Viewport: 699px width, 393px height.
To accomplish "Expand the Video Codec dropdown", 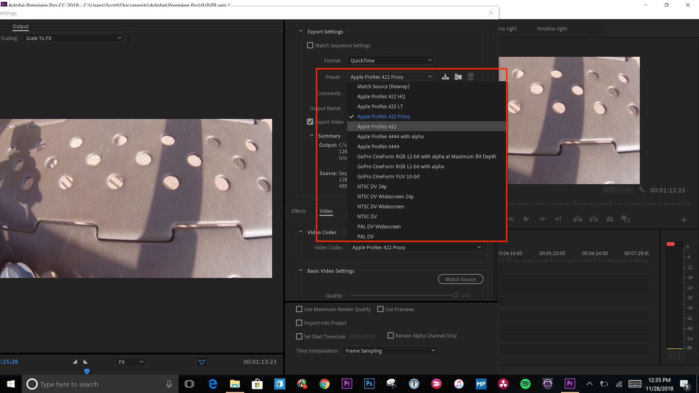I will tap(416, 247).
